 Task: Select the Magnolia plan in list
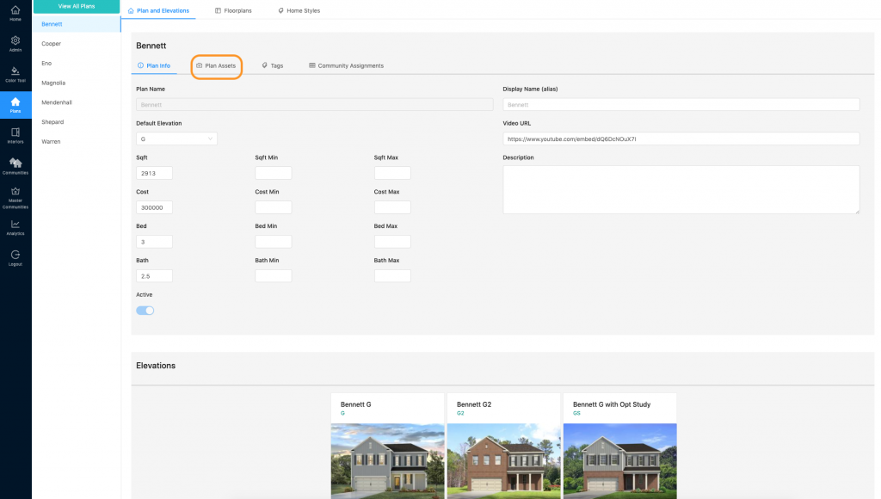[53, 83]
